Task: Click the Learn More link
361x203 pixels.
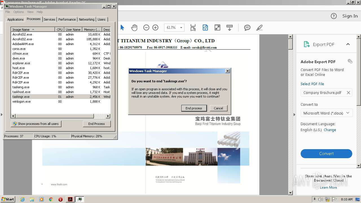Action: (x=328, y=187)
